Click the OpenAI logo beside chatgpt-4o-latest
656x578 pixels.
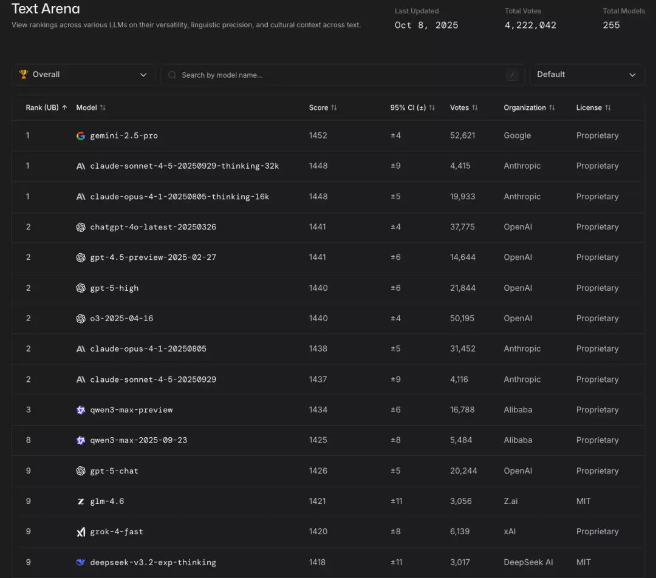(x=81, y=226)
